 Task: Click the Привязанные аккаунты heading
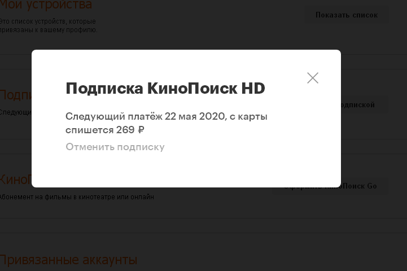click(68, 260)
